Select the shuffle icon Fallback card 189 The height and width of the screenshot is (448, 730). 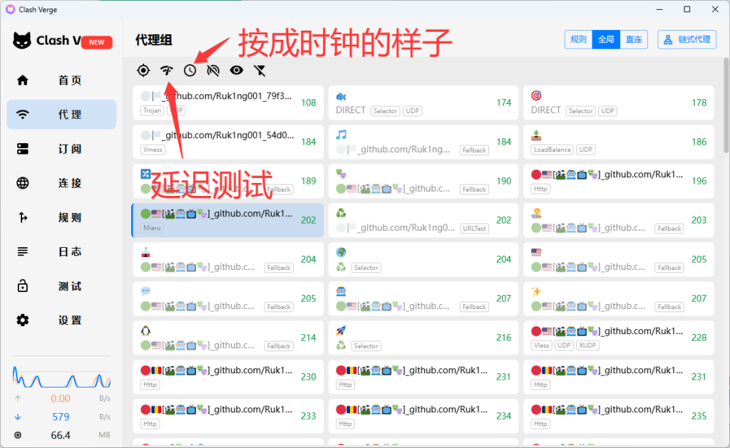point(227,181)
